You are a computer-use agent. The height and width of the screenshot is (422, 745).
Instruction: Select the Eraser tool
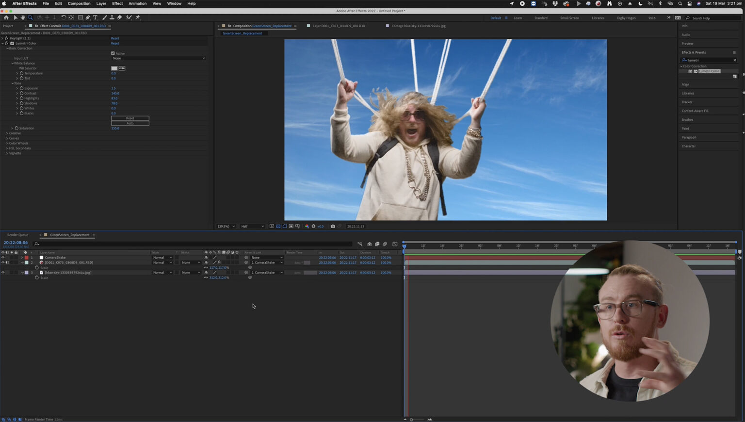[x=119, y=17]
